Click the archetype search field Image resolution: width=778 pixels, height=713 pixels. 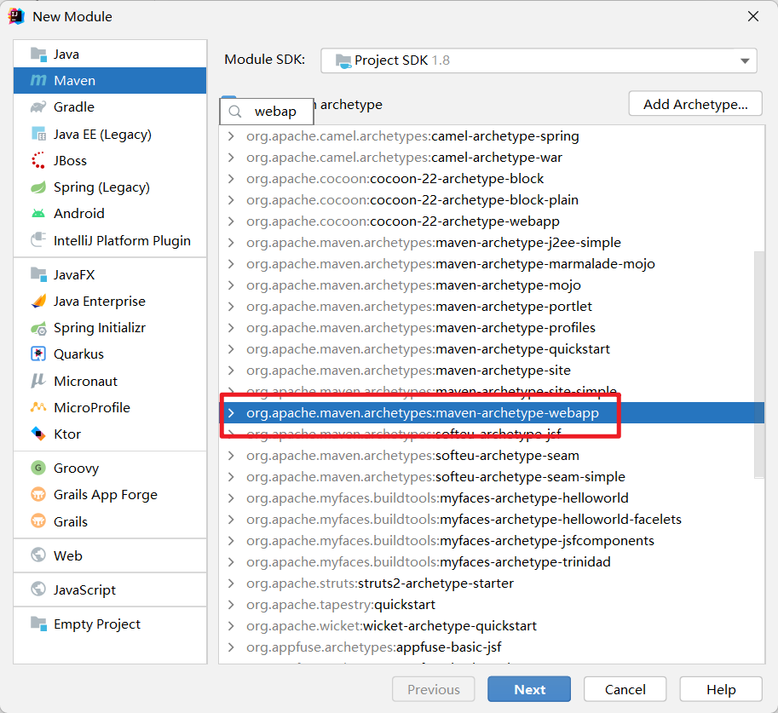(x=267, y=112)
